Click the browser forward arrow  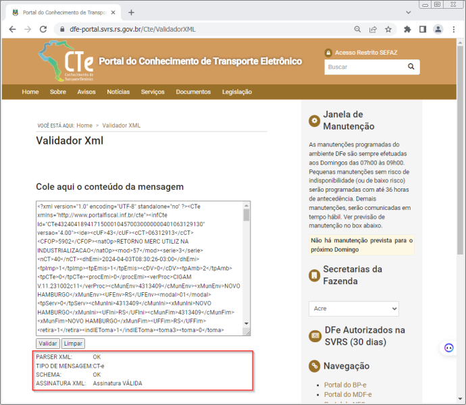28,29
